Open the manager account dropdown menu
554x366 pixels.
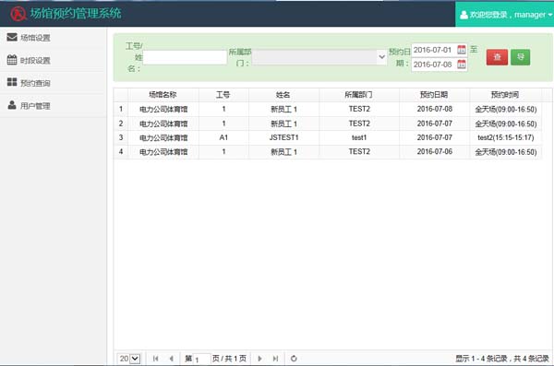point(505,15)
